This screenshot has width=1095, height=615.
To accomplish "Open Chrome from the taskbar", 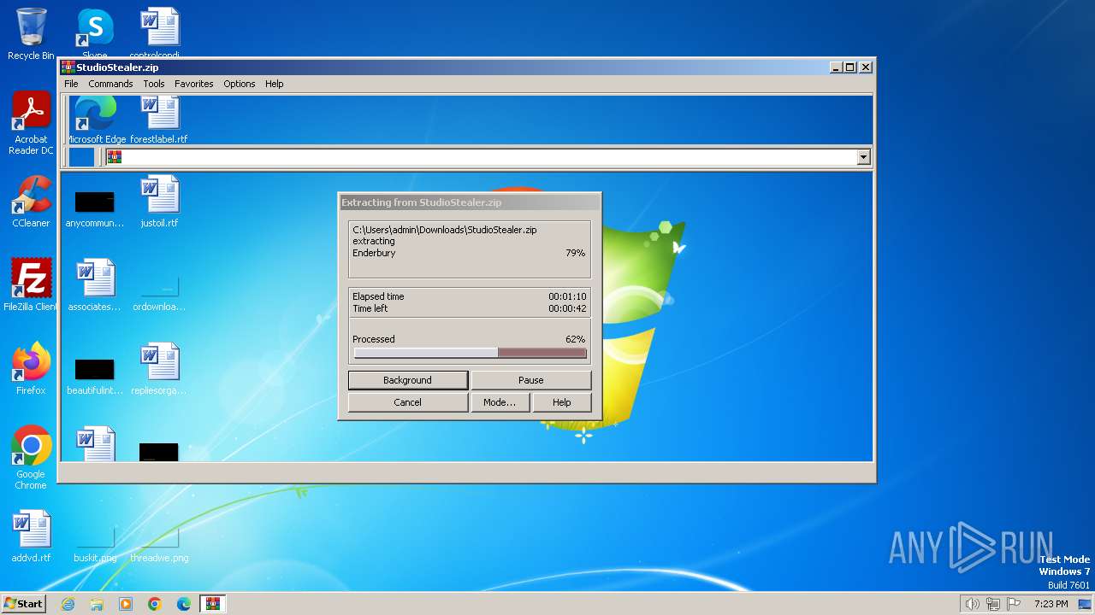I will coord(155,604).
